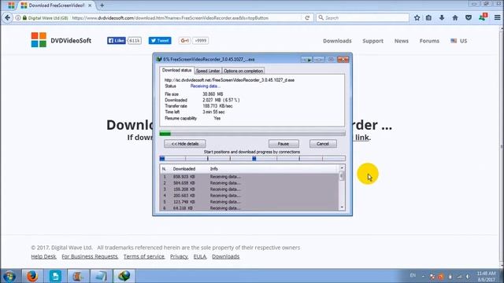Click the main download progress bar
The image size is (504, 283).
click(x=252, y=134)
